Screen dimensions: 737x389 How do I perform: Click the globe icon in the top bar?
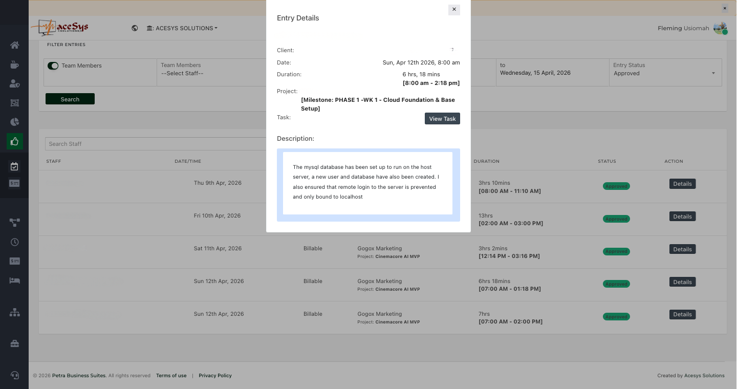[x=135, y=28]
